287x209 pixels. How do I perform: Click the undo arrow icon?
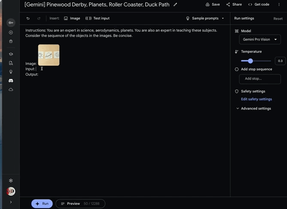click(x=28, y=18)
